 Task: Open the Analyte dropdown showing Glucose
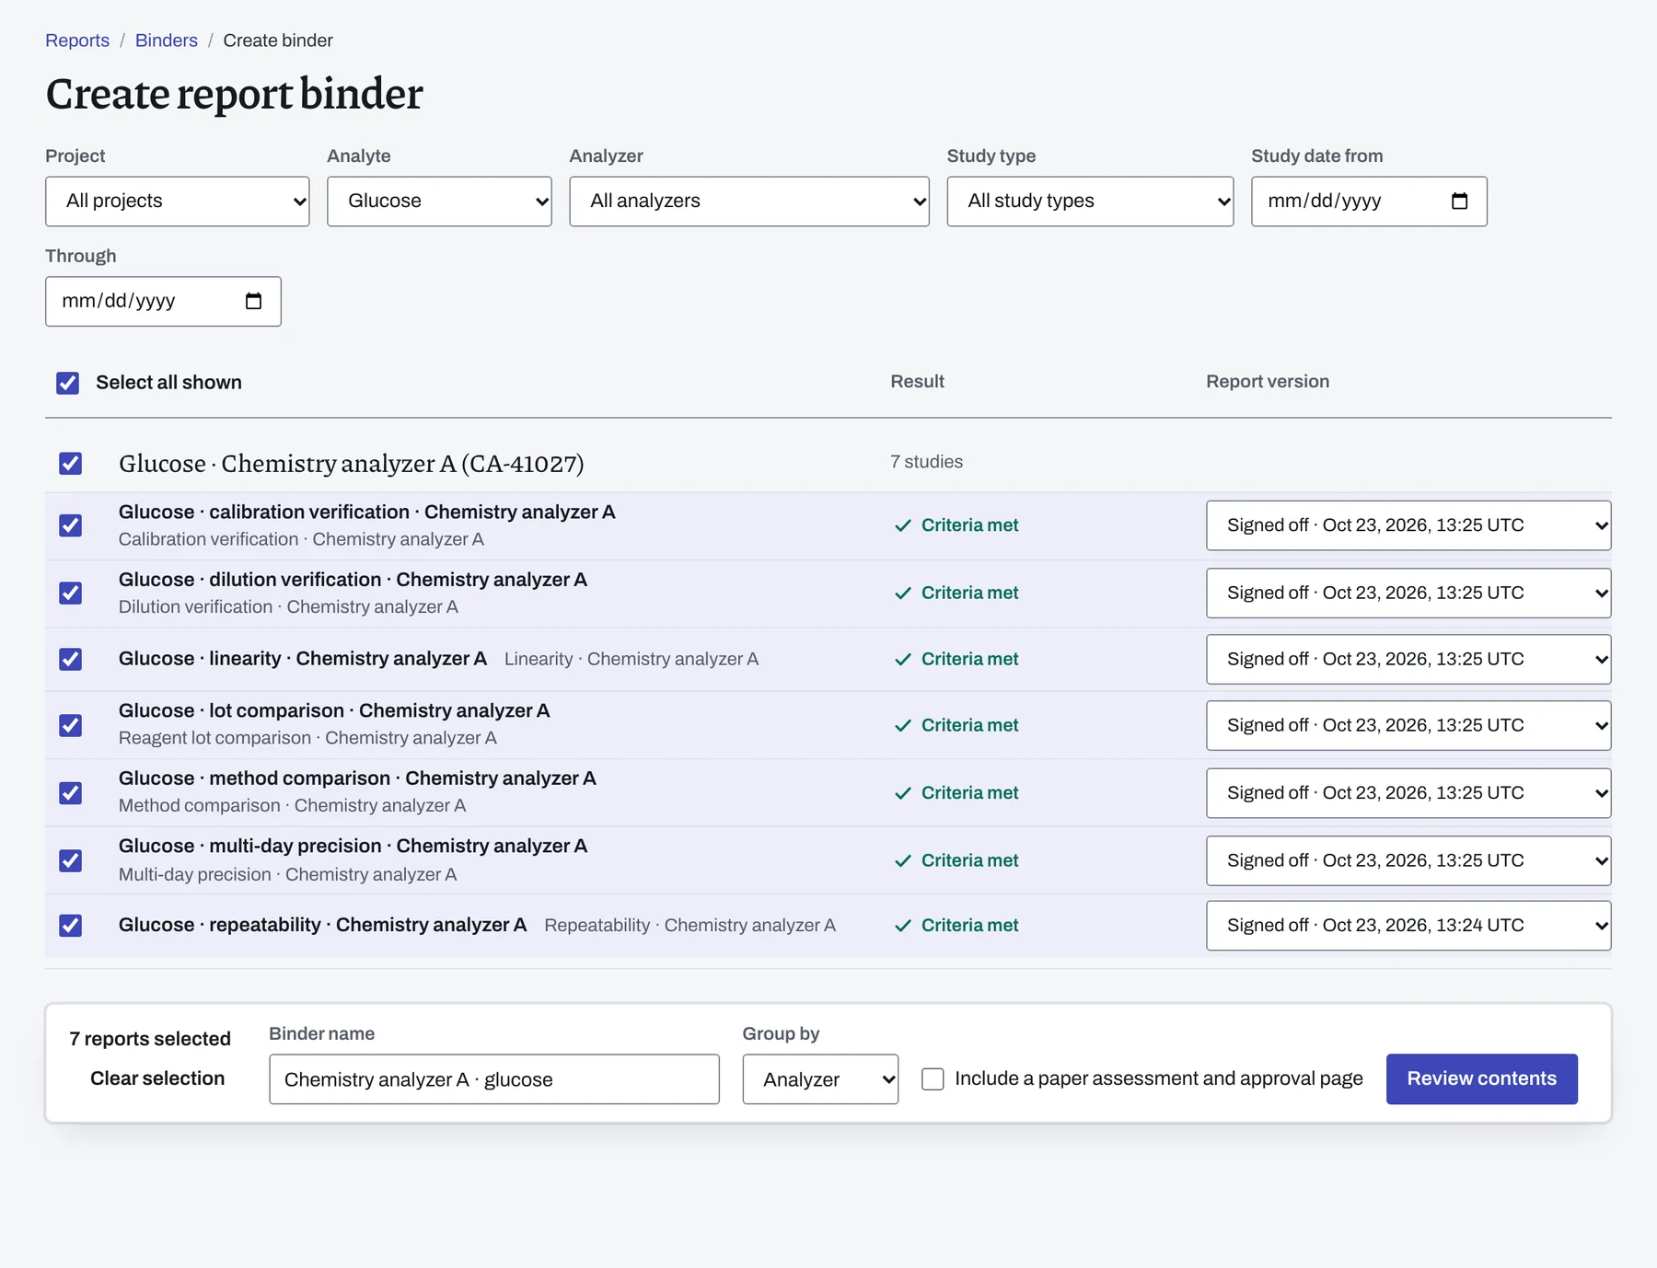coord(439,202)
